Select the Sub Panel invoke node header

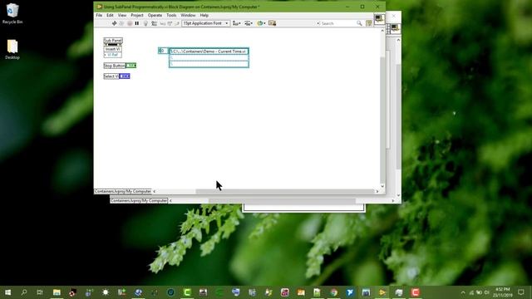click(113, 41)
